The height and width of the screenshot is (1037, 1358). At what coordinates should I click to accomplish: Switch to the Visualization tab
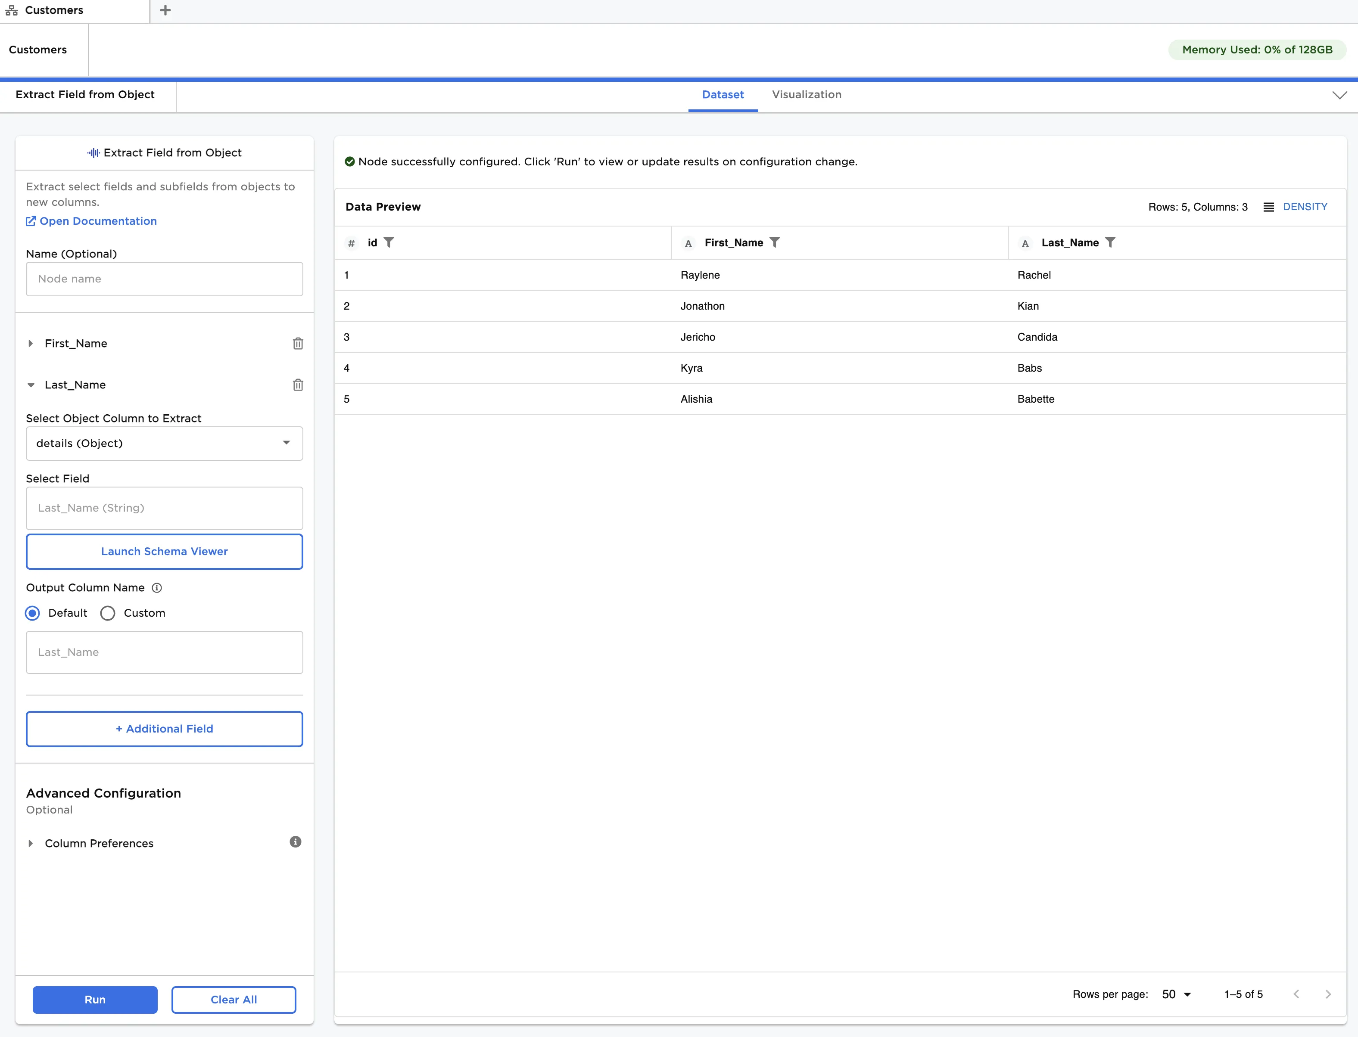click(x=806, y=94)
